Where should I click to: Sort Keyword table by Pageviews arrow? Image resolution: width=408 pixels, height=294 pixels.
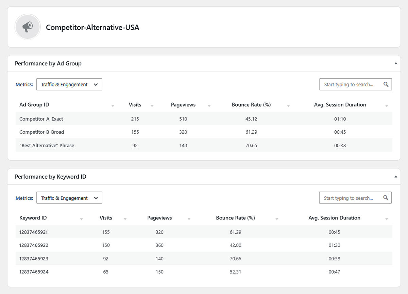pos(189,219)
